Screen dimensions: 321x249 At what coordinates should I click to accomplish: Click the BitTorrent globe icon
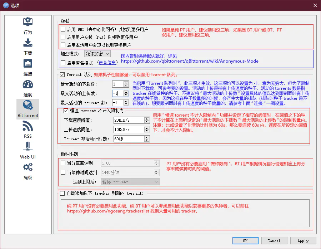point(28,105)
